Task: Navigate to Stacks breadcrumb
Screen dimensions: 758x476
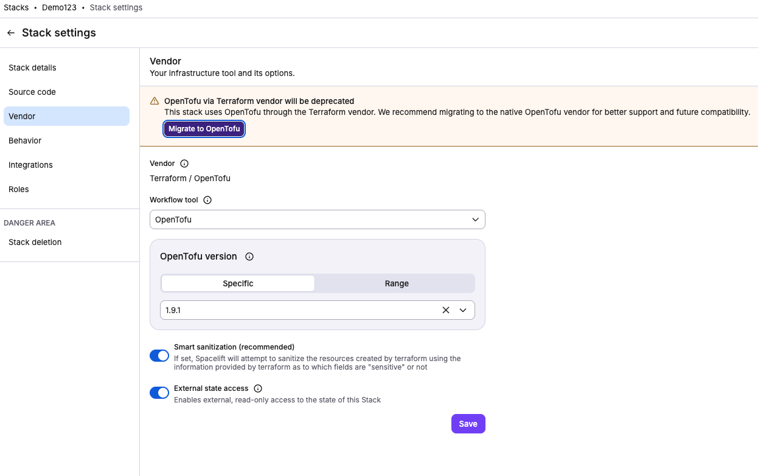Action: pyautogui.click(x=16, y=8)
